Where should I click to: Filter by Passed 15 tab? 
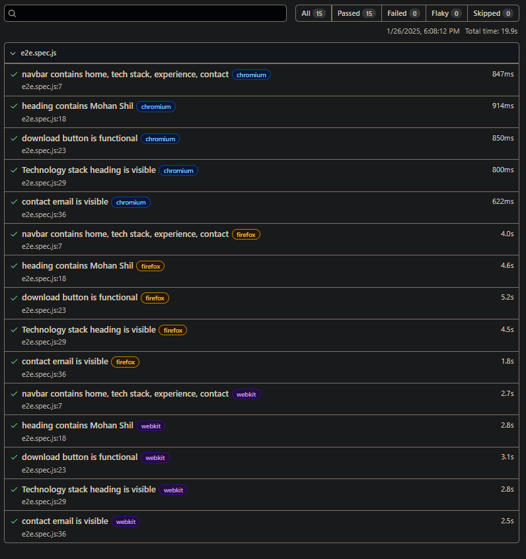tap(356, 14)
